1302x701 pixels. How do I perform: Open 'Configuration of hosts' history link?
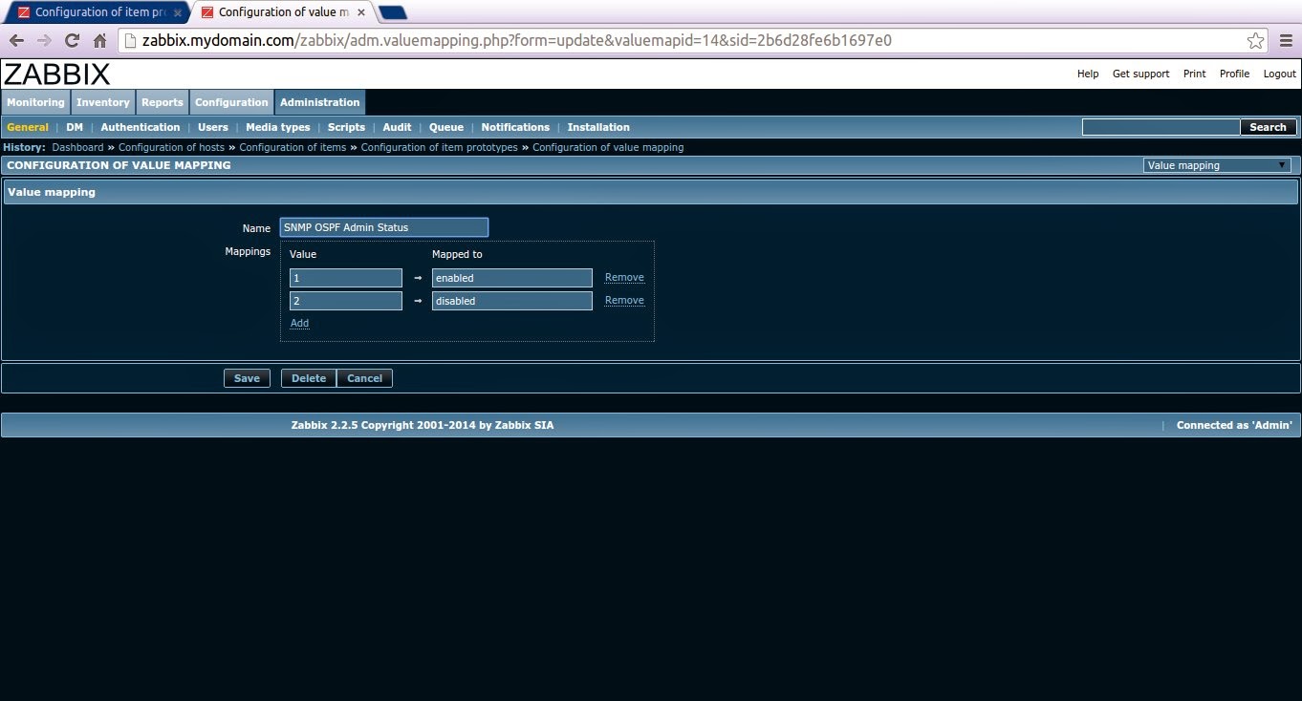pos(171,147)
